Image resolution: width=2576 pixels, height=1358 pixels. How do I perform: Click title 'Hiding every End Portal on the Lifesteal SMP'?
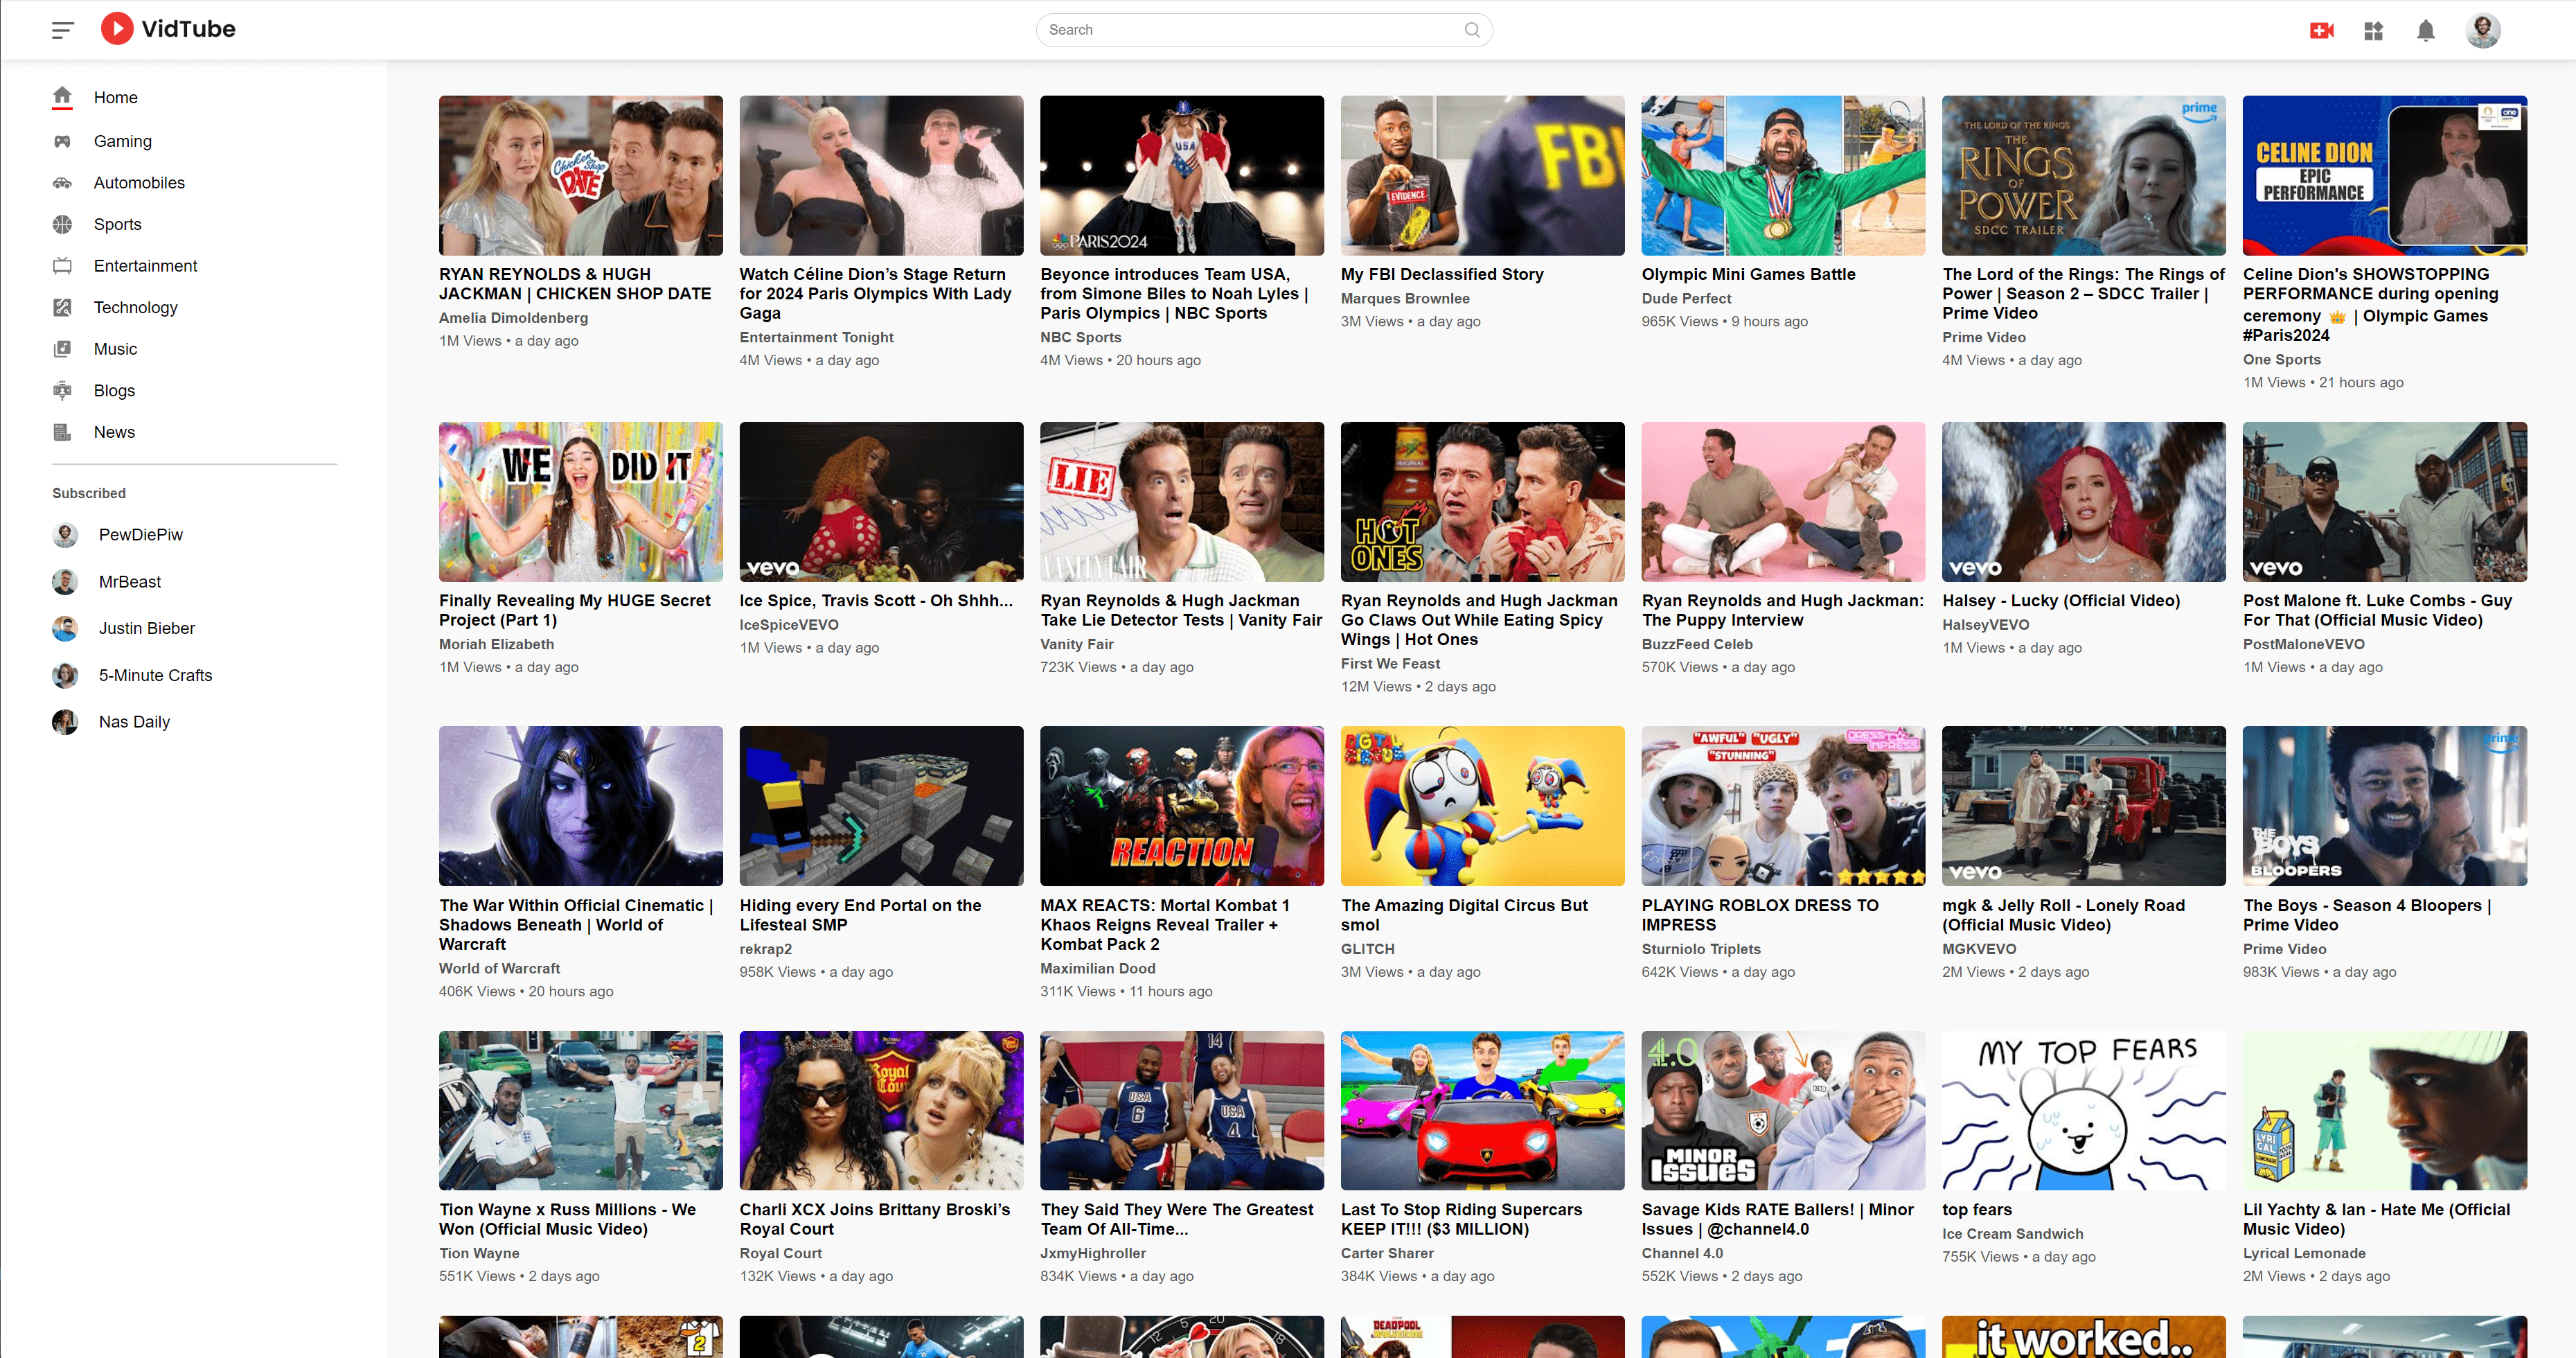click(861, 915)
